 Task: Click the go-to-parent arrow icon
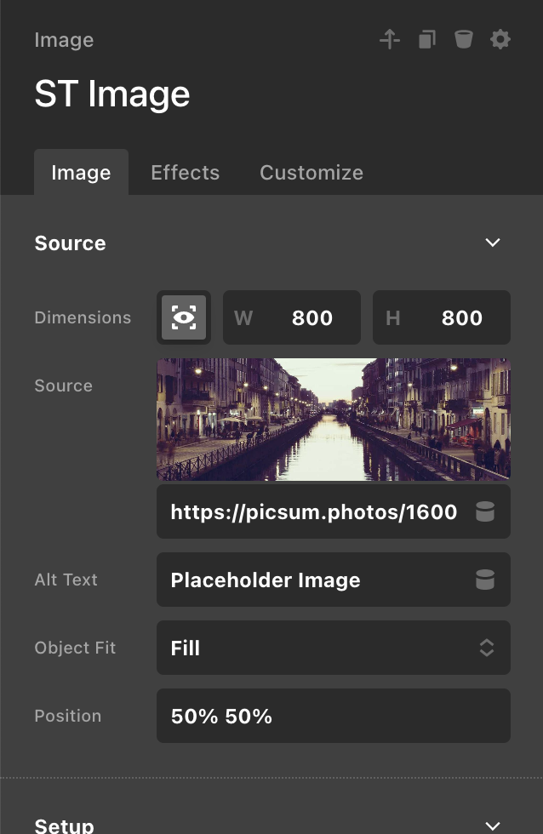point(389,39)
